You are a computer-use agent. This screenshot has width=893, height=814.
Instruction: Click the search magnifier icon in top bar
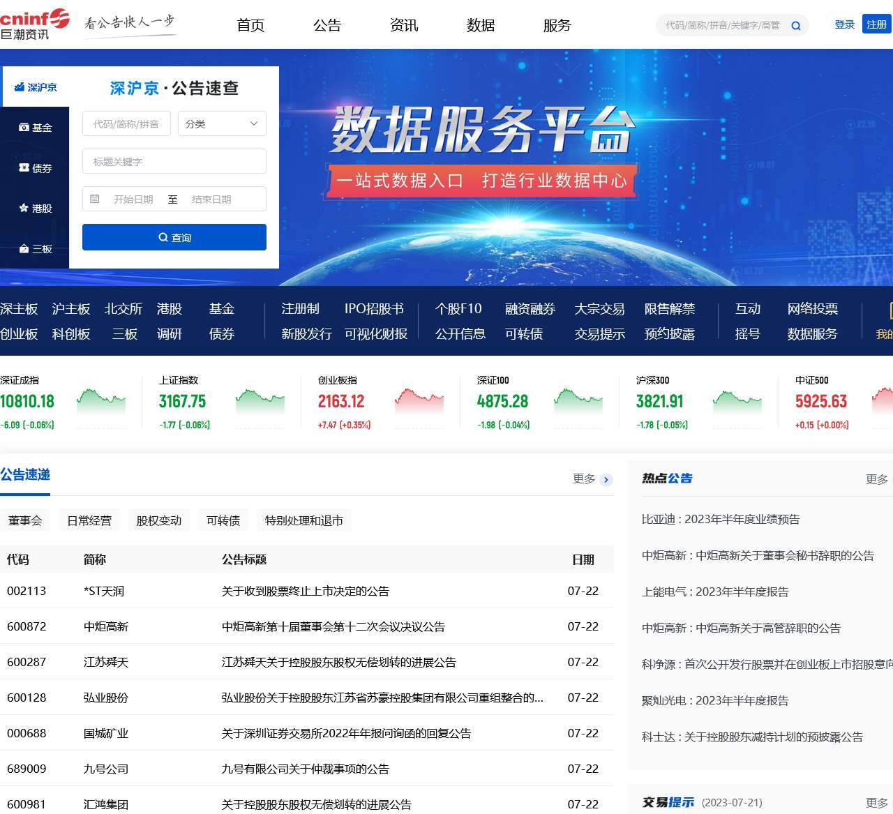tap(796, 26)
